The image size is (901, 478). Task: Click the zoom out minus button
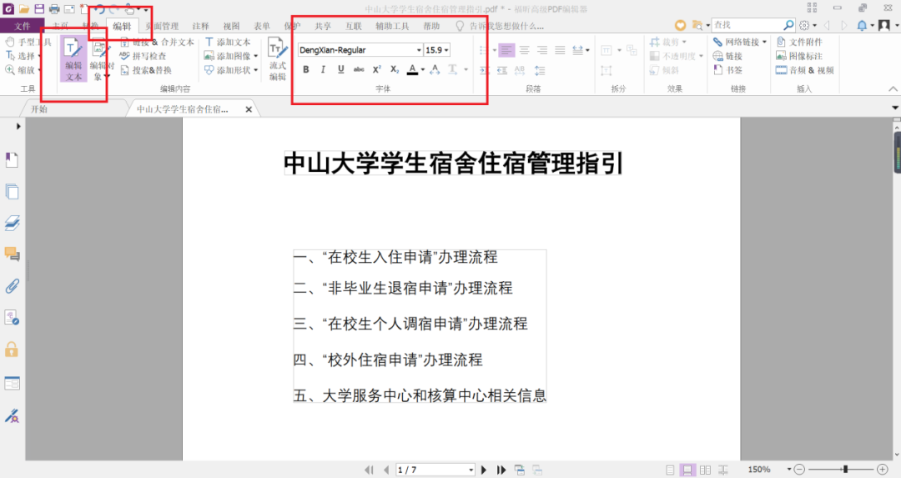point(798,470)
